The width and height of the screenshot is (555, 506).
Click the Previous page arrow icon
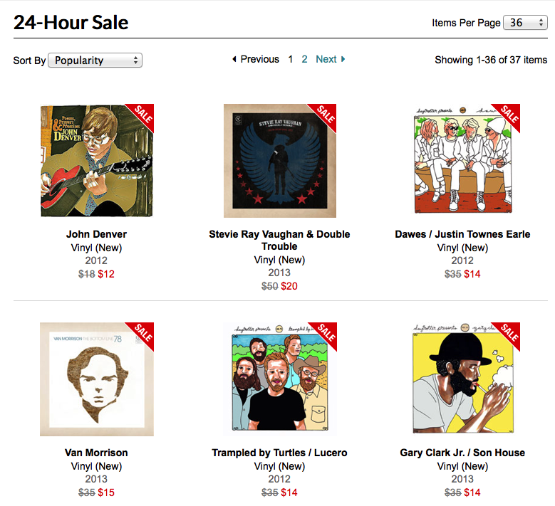pos(234,59)
